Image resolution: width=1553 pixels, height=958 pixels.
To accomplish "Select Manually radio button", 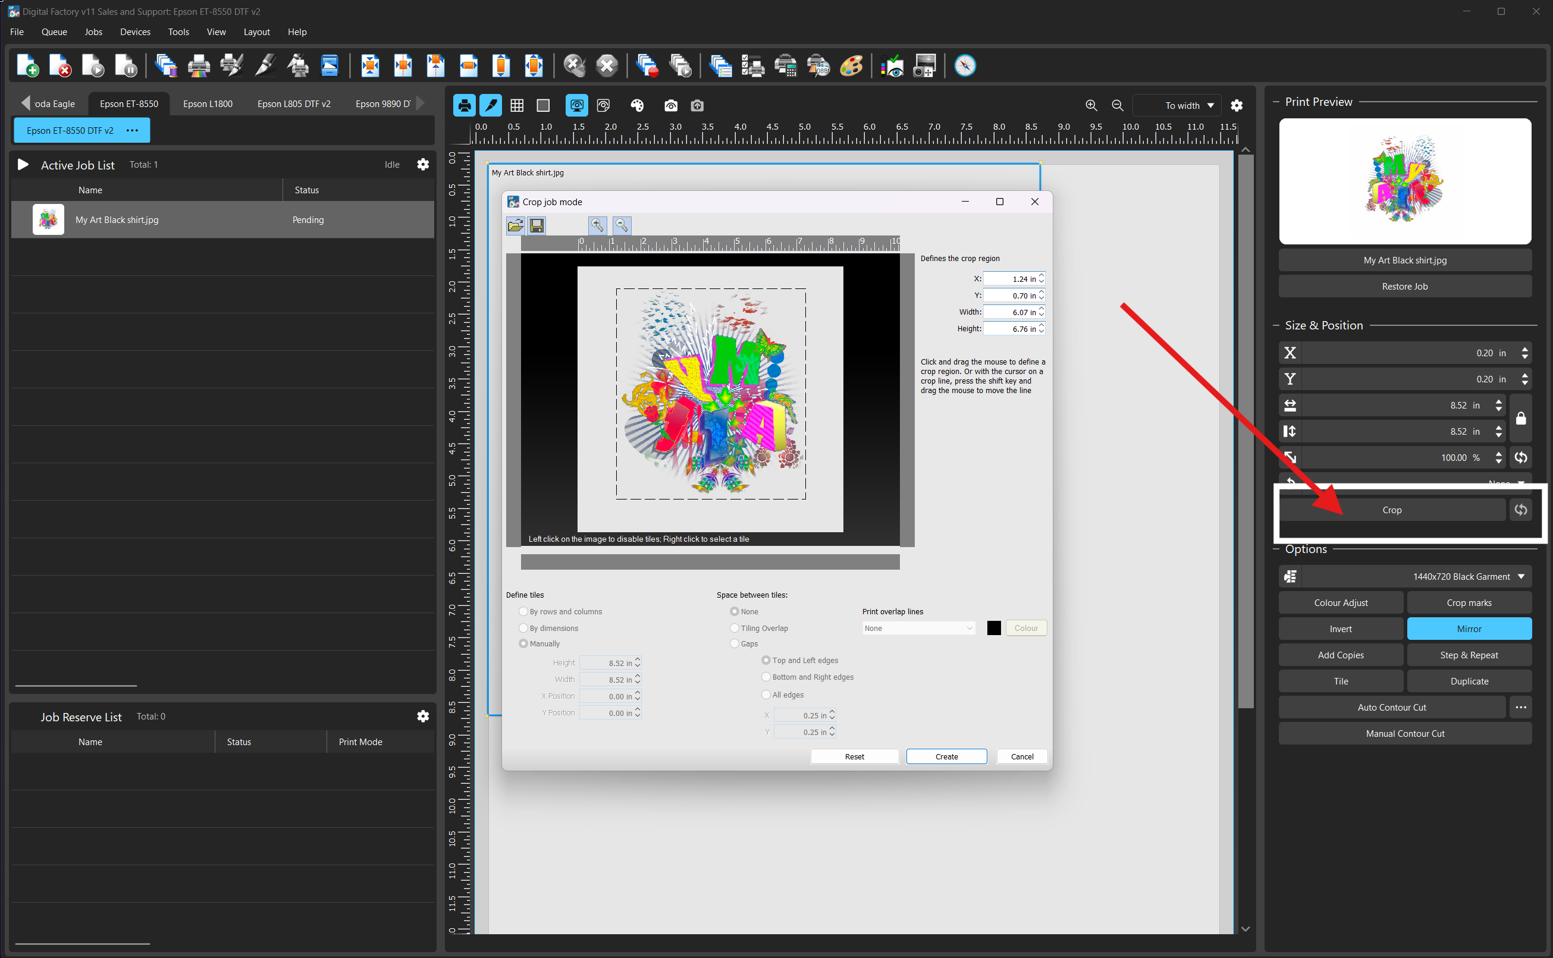I will coord(523,644).
